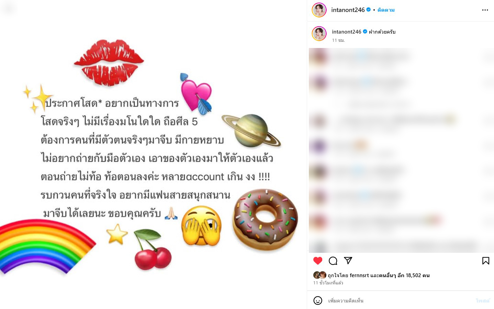Open the 11 ชั่วโมงที่แล้ว timestamp

(328, 283)
